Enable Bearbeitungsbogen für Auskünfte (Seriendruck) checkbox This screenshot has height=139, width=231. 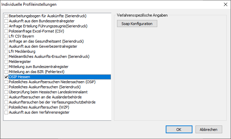(6, 16)
